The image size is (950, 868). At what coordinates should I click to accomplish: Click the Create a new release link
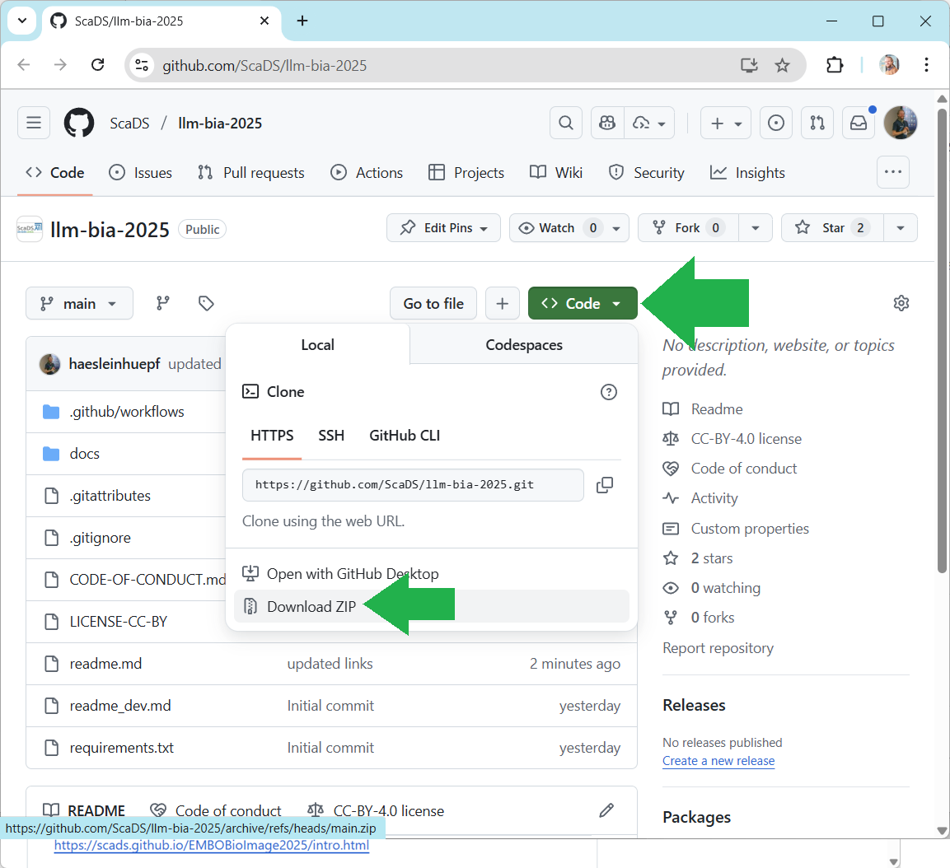click(x=718, y=761)
